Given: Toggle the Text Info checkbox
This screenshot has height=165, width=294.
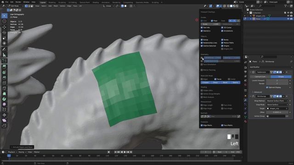Looking at the screenshot, I should point(202,27).
